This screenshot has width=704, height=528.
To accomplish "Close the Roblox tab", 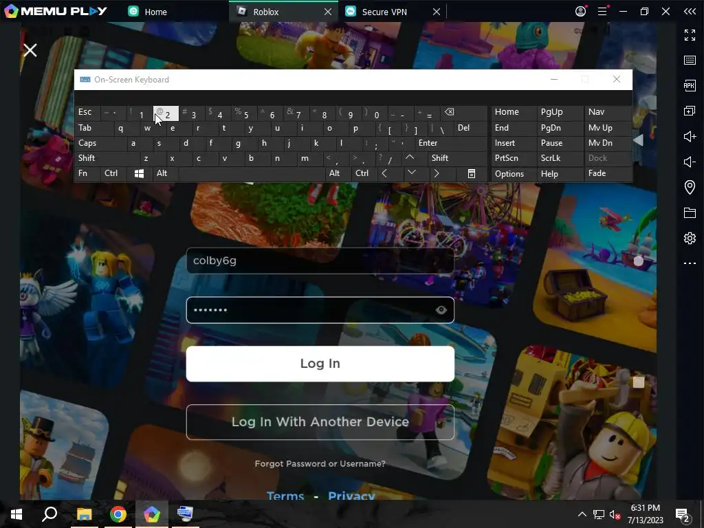I will [328, 12].
